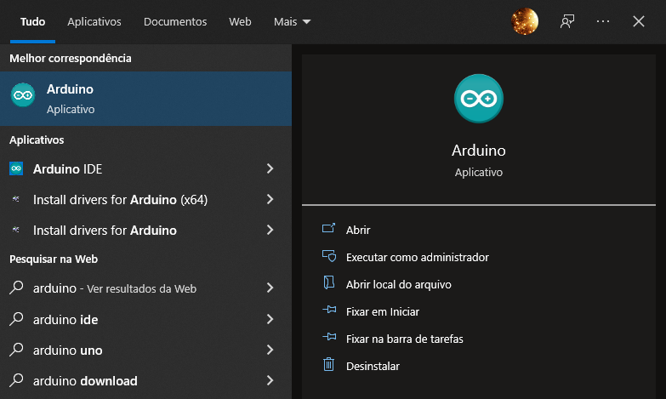Click the pin icon beside Fixar na barra de tarefas

point(329,337)
